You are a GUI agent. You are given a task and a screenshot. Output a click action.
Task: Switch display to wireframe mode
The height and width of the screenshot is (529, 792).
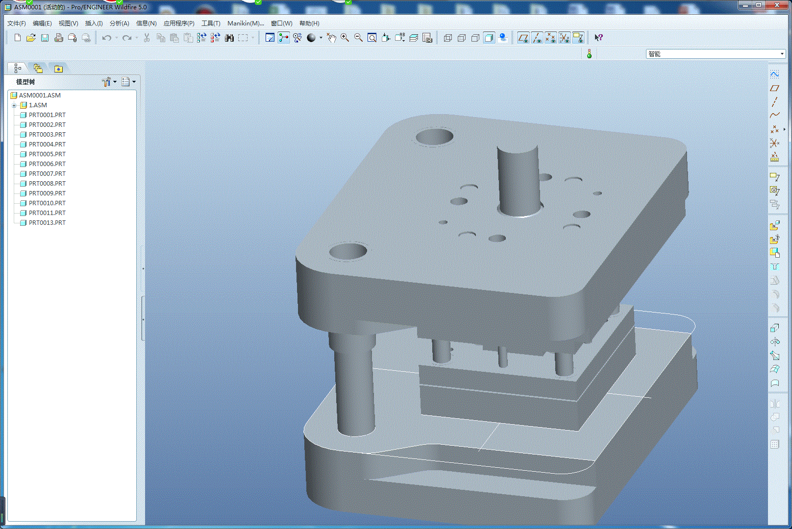coord(447,38)
